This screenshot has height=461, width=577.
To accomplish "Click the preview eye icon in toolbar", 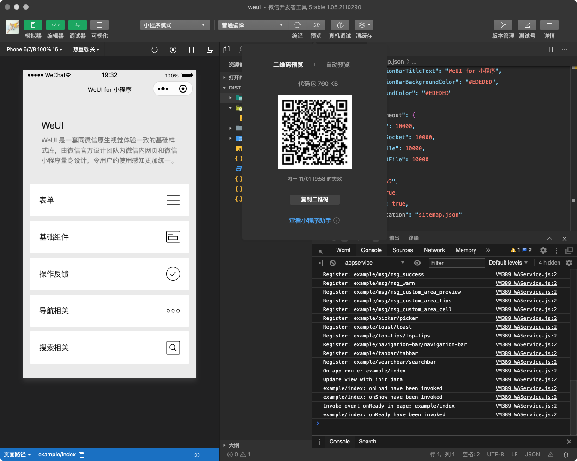I will (x=316, y=25).
